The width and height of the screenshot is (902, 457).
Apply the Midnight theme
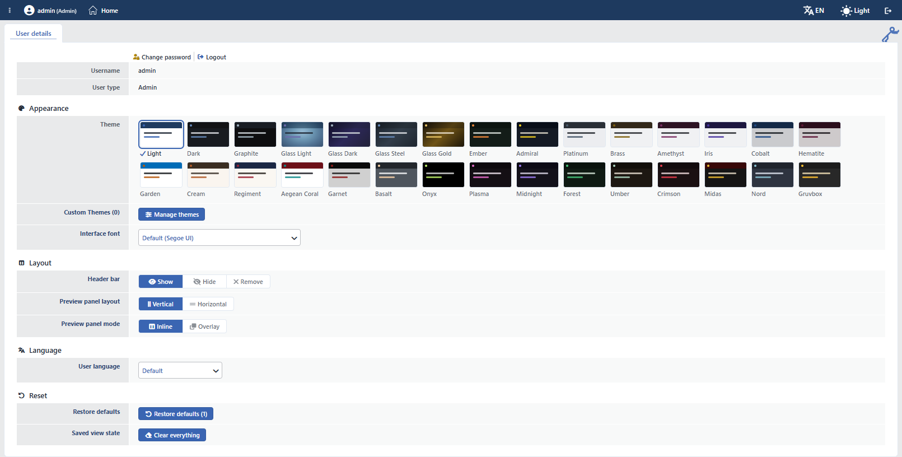538,175
